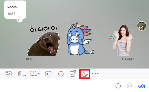This screenshot has height=92, width=149.
Task: Open the send image picker icon
Action: click(8, 74)
